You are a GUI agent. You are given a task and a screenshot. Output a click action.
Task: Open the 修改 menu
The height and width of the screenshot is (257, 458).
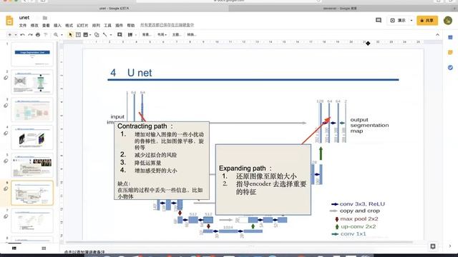coord(34,26)
